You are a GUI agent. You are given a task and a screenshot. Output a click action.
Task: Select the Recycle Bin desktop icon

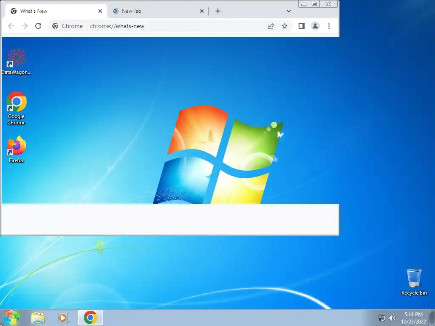pos(414,282)
